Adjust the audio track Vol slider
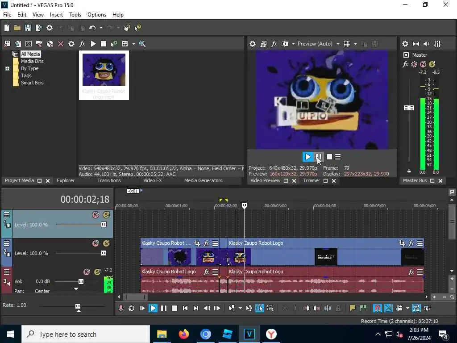Viewport: 457px width, 343px height. (x=81, y=281)
